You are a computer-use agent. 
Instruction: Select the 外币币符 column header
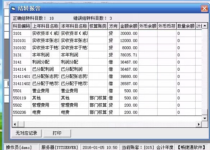[x=167, y=26]
